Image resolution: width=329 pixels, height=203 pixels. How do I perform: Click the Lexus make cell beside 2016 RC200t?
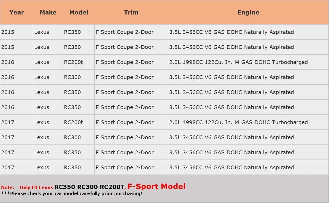point(42,62)
